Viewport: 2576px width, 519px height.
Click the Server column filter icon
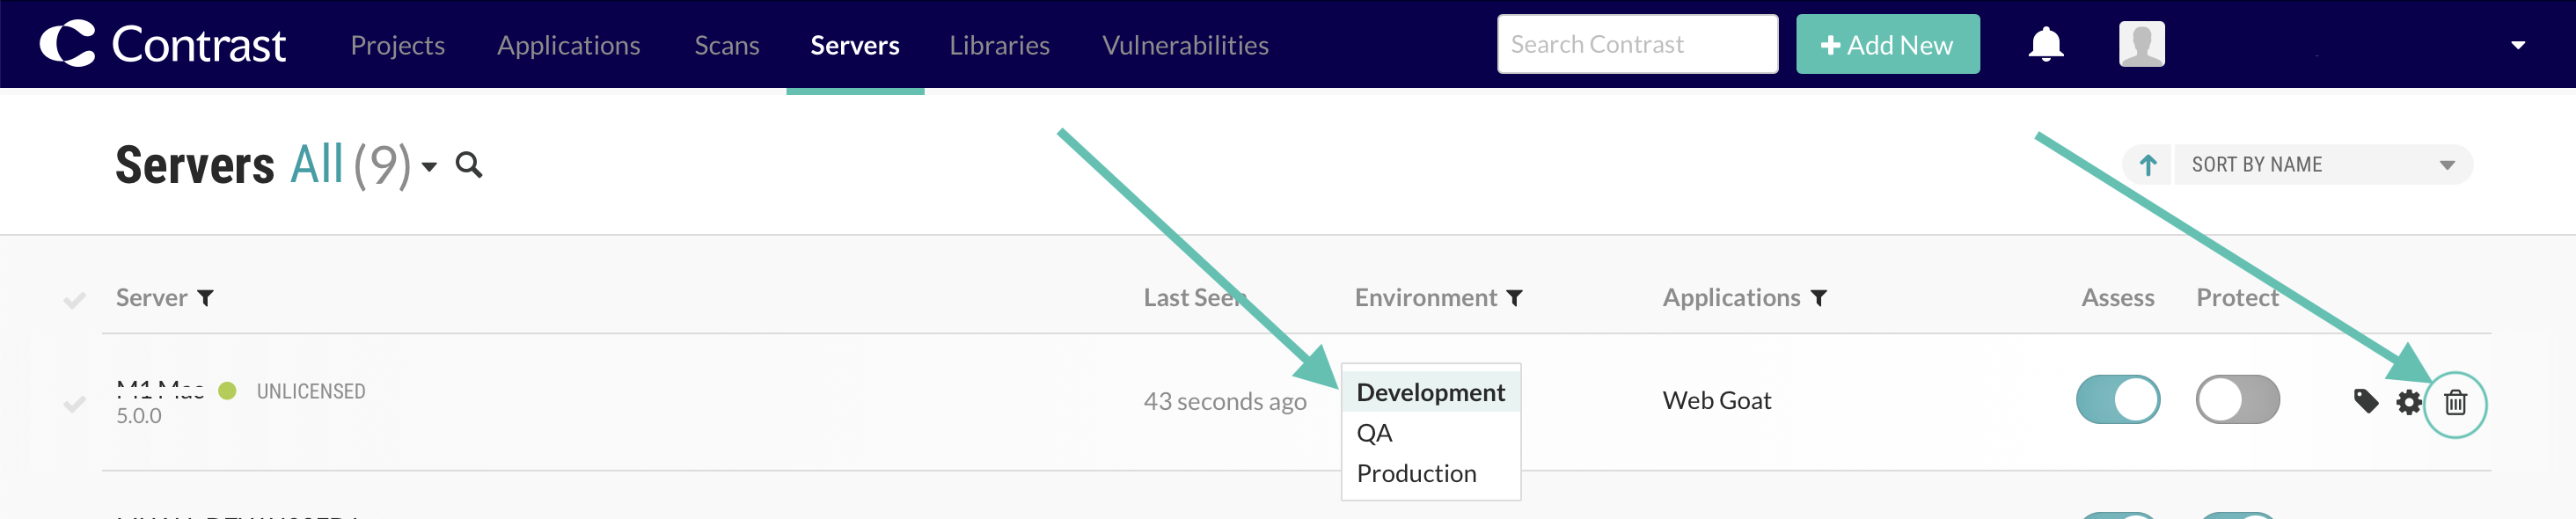tap(205, 298)
